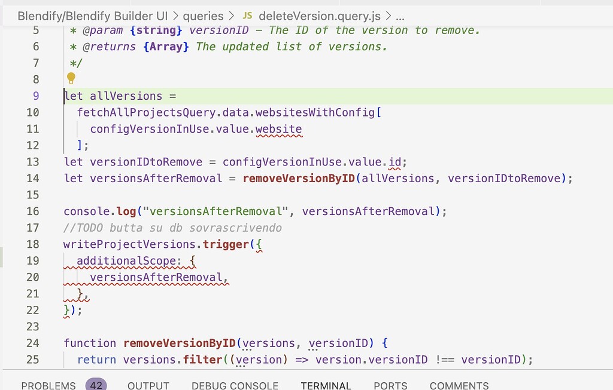613x390 pixels.
Task: Open the DEBUG CONSOLE panel
Action: tap(235, 385)
